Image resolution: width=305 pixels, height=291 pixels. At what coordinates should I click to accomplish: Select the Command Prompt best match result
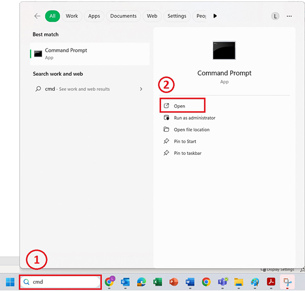(89, 54)
